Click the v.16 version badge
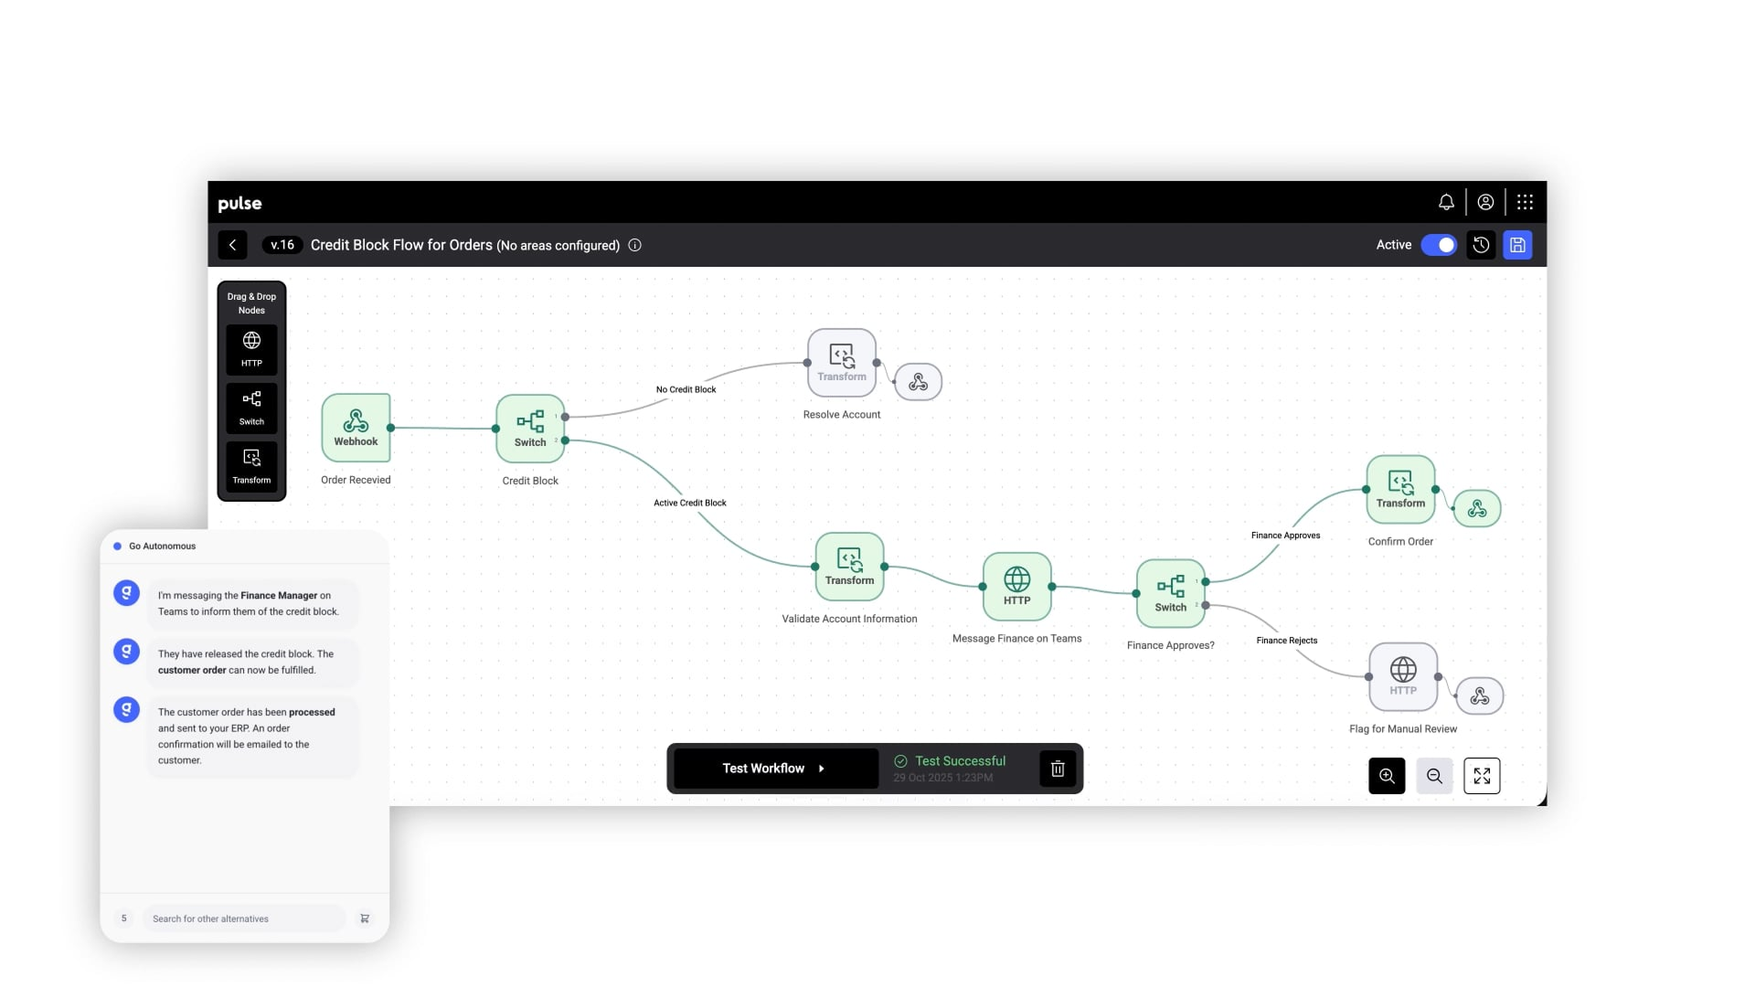1755x987 pixels. pos(282,245)
